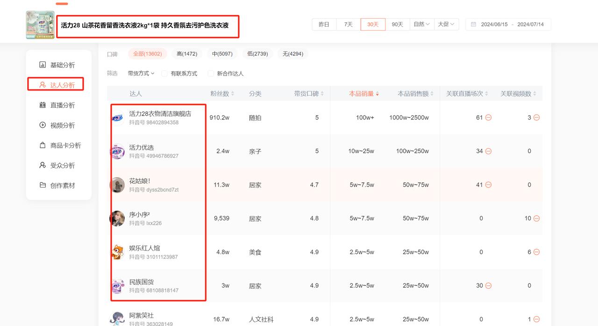Expand the 大促 dropdown
Screen dimensions: 598x326
[447, 24]
